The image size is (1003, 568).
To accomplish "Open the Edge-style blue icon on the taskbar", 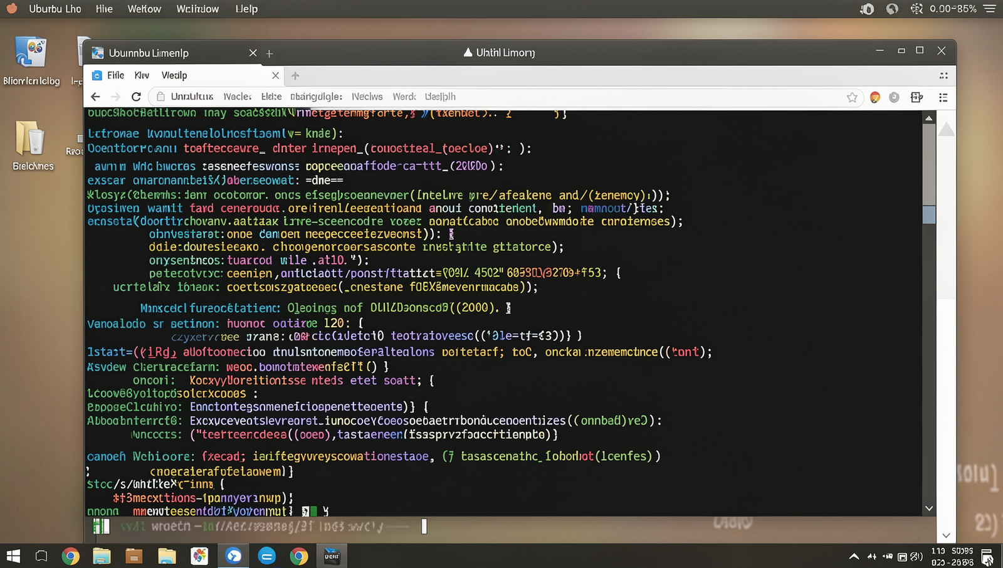I will (x=267, y=556).
